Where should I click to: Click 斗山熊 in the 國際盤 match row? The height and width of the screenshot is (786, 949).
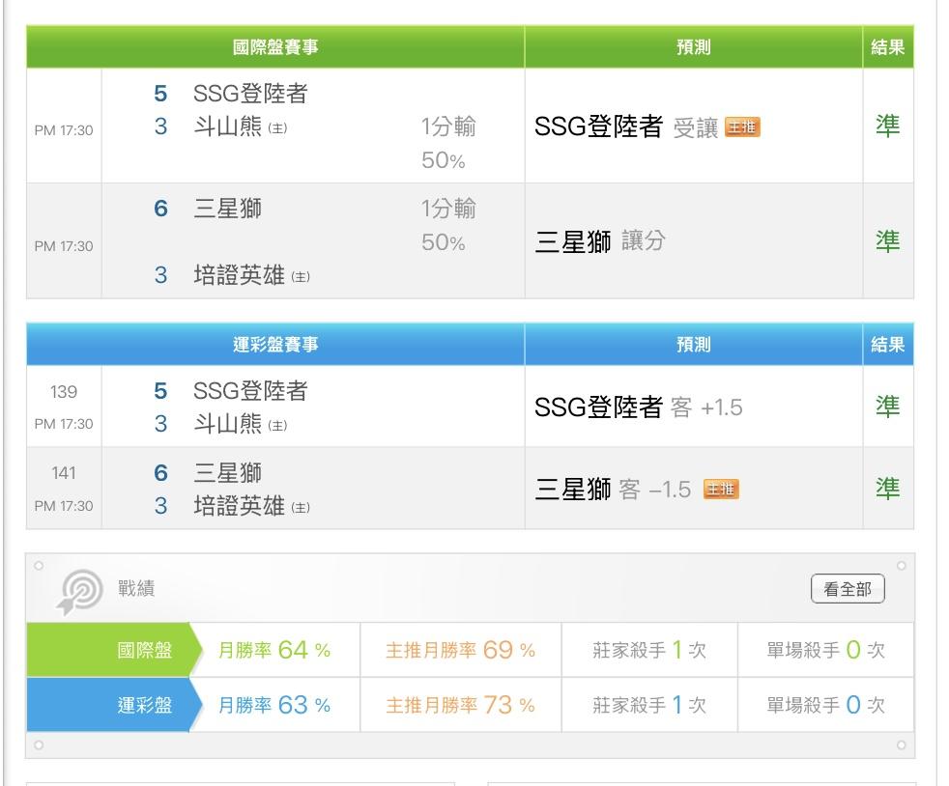coord(227,126)
